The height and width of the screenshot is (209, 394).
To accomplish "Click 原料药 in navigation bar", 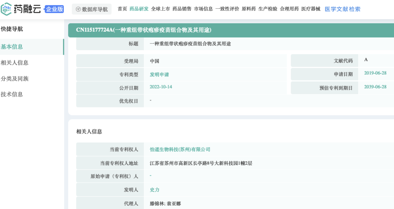I will click(248, 9).
